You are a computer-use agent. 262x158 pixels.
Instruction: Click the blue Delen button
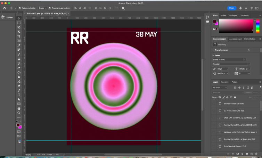(x=232, y=8)
